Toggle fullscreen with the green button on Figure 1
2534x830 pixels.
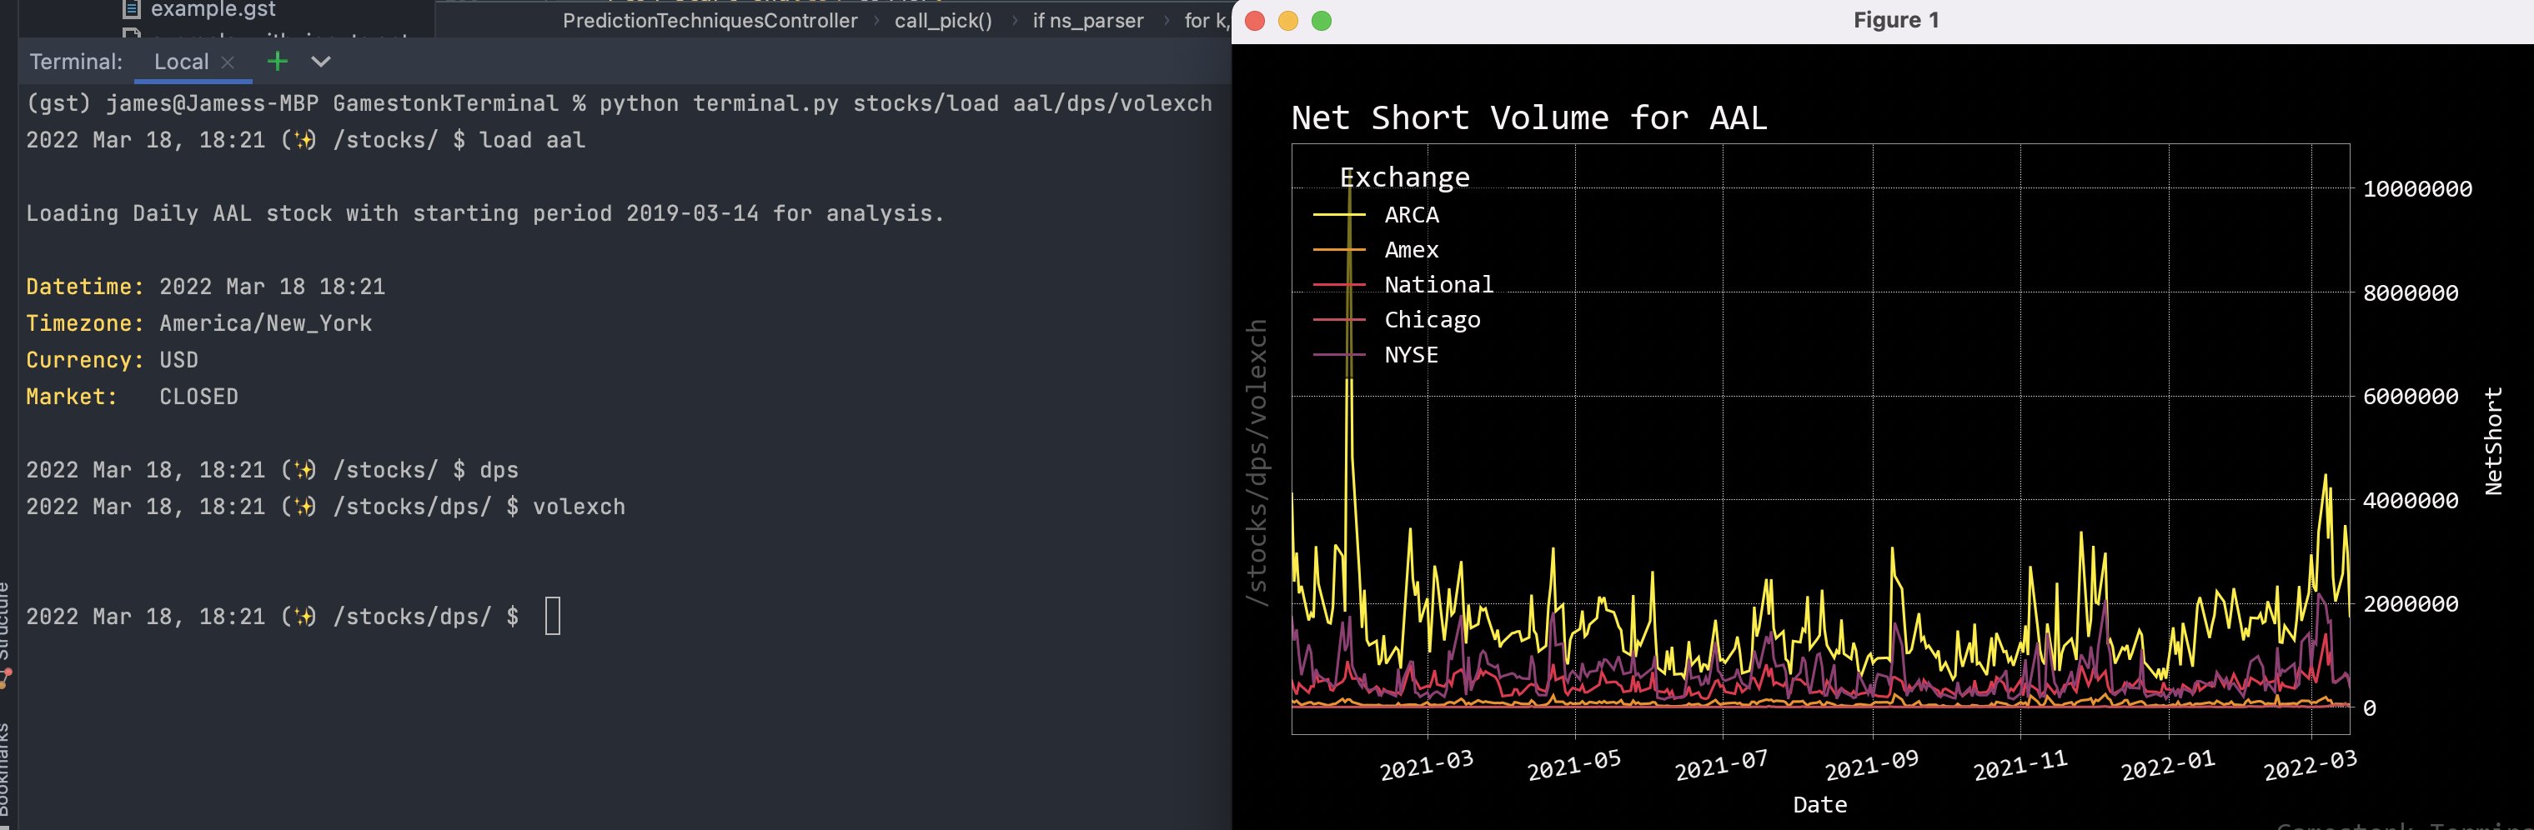[1322, 20]
